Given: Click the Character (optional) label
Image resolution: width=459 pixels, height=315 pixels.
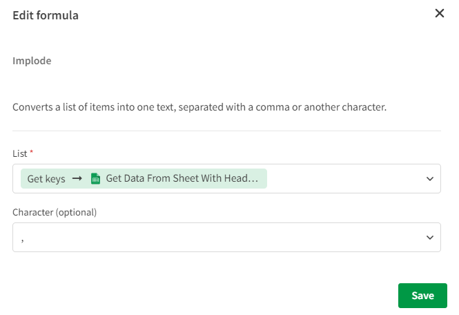Looking at the screenshot, I should click(x=55, y=212).
